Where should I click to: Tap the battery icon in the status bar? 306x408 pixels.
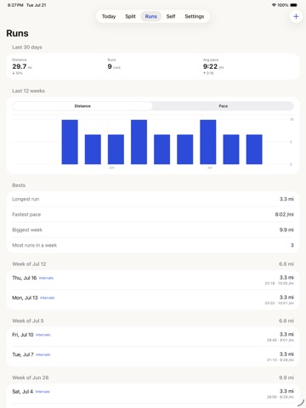pyautogui.click(x=294, y=5)
